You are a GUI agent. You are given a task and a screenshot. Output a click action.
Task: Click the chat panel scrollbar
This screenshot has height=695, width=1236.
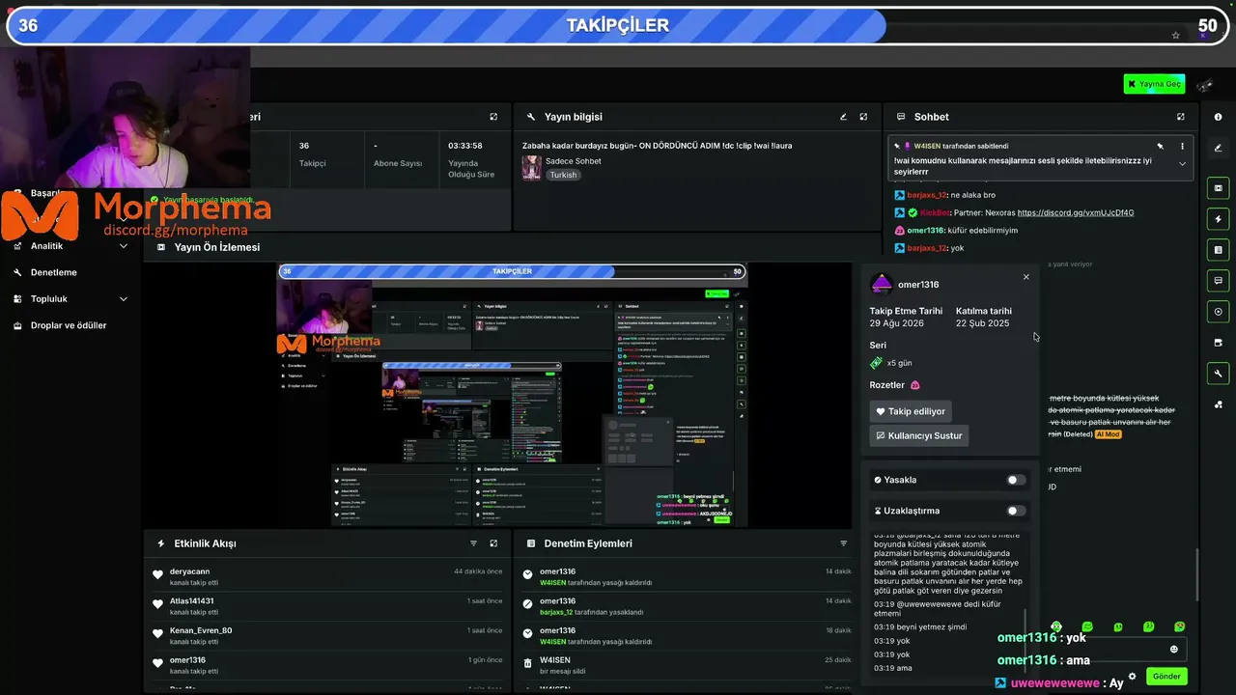coord(1197,574)
